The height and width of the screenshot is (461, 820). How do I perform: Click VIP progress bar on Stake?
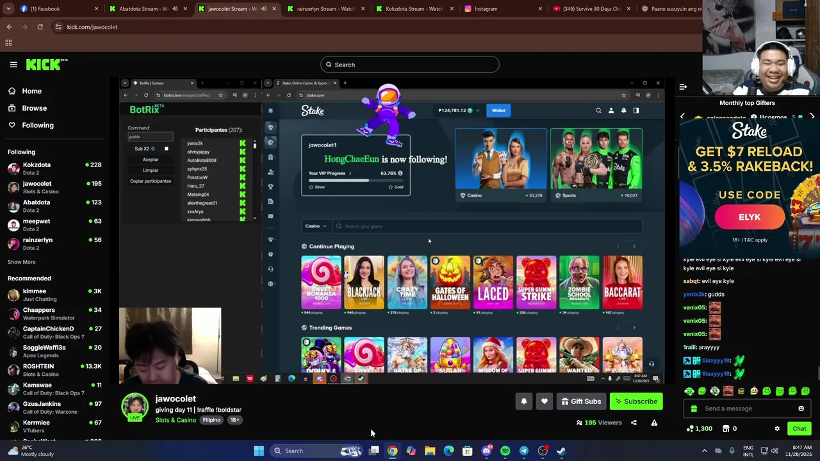356,180
